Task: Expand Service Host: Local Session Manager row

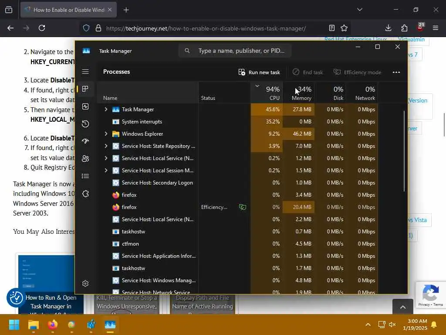Action: 106,171
